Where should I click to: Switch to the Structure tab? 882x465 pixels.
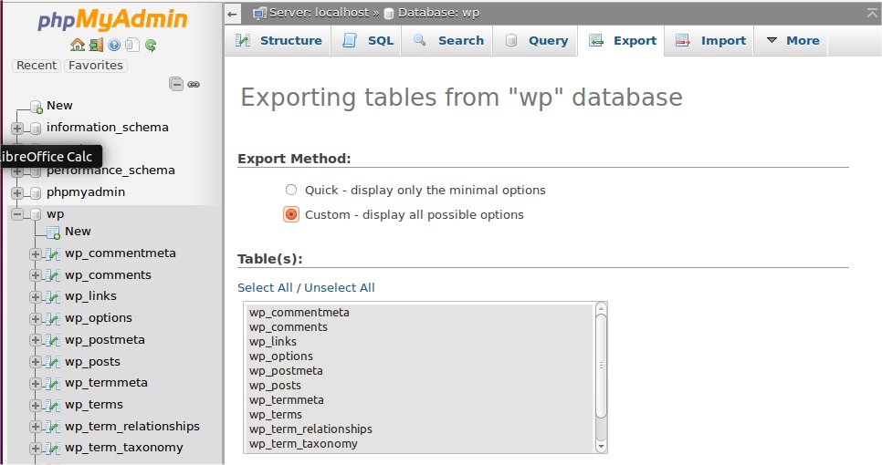pyautogui.click(x=278, y=40)
